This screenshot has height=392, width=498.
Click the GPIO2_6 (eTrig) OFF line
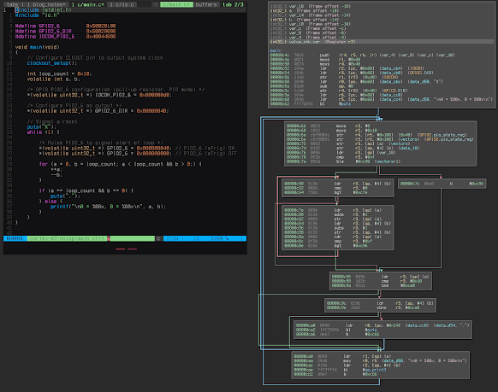[x=138, y=154]
